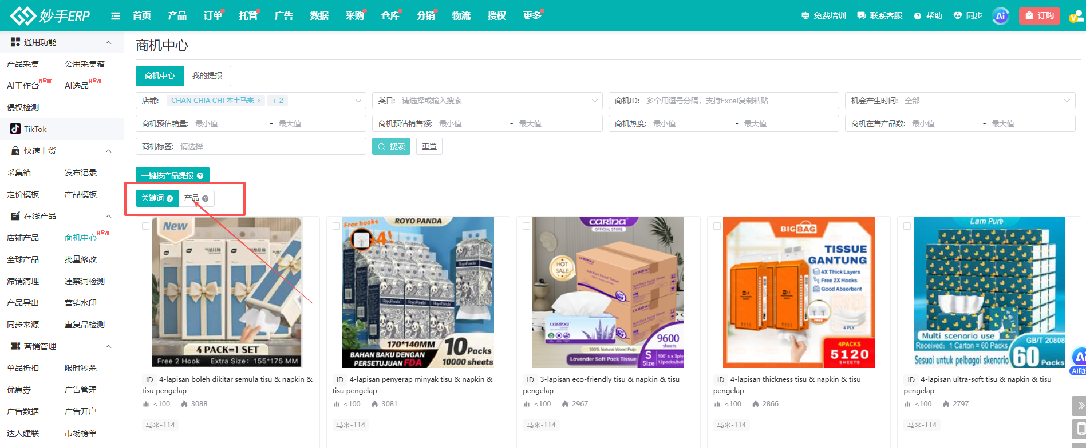The width and height of the screenshot is (1086, 448).
Task: Open 采集箱 in the sidebar
Action: 19,173
